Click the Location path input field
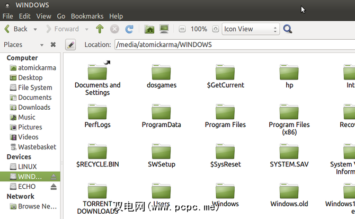355x219 pixels. 235,45
